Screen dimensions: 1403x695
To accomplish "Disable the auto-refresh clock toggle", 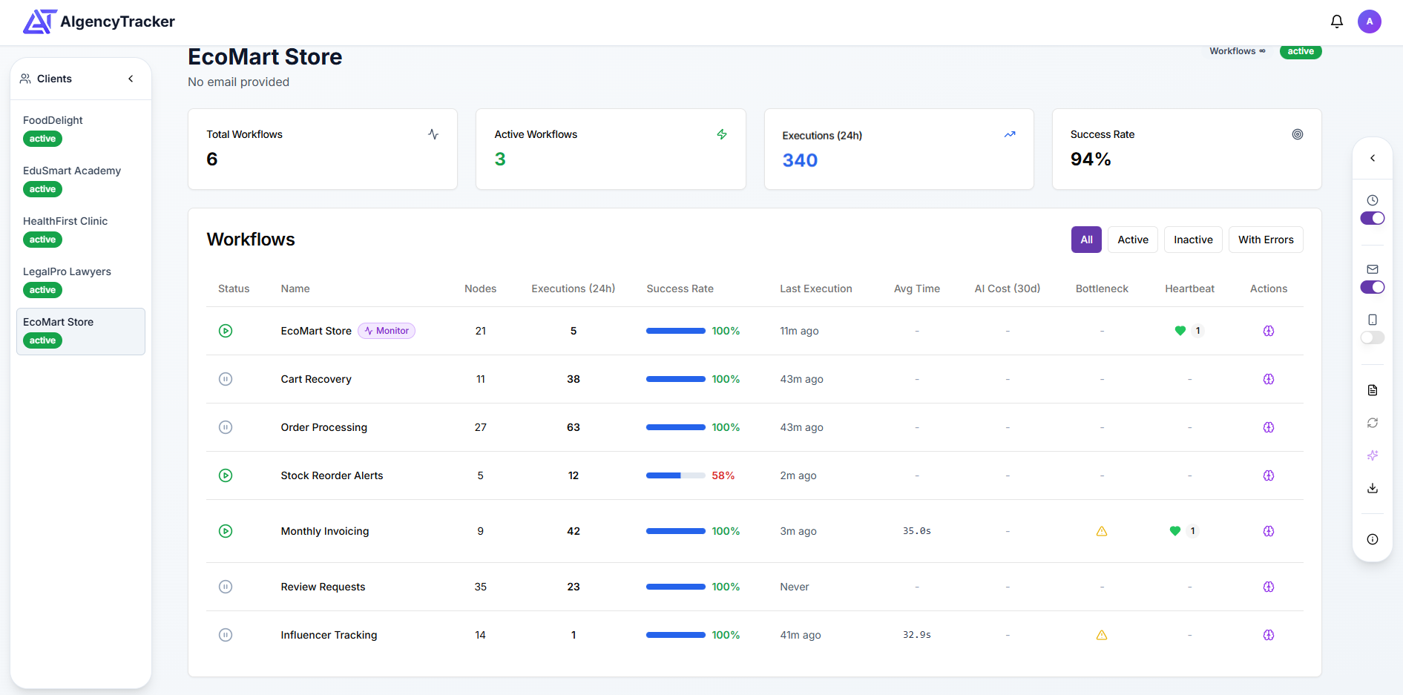I will coord(1372,218).
